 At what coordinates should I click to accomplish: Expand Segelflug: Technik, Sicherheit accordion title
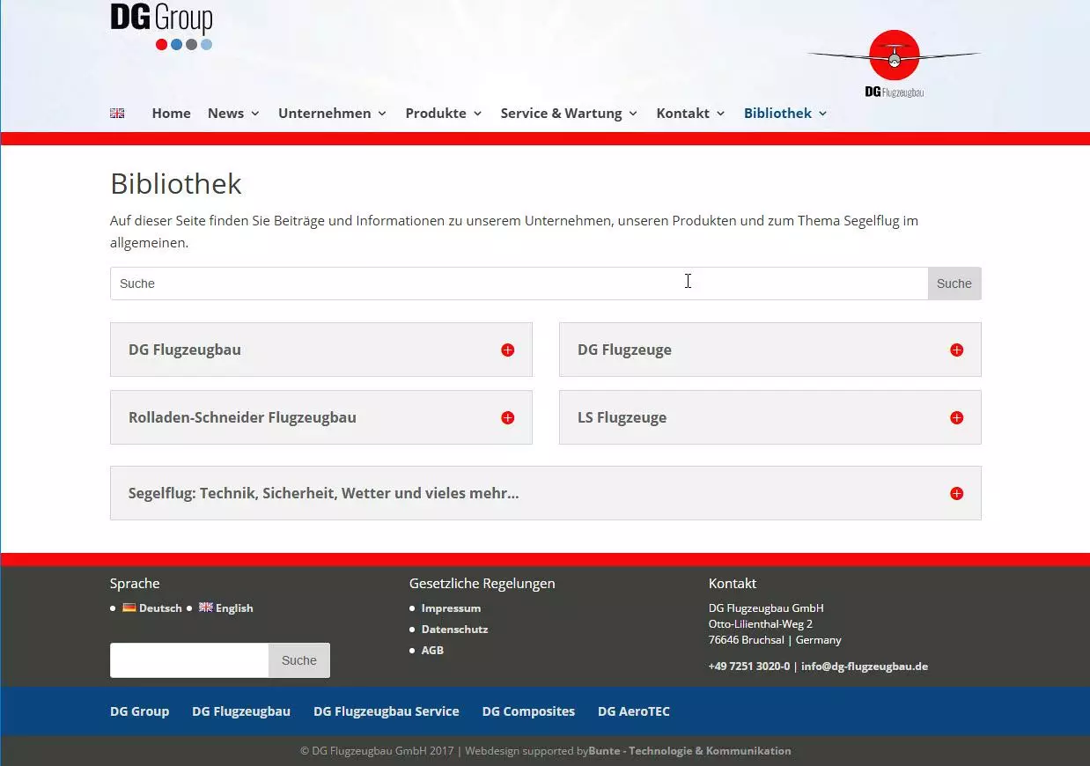tap(323, 493)
